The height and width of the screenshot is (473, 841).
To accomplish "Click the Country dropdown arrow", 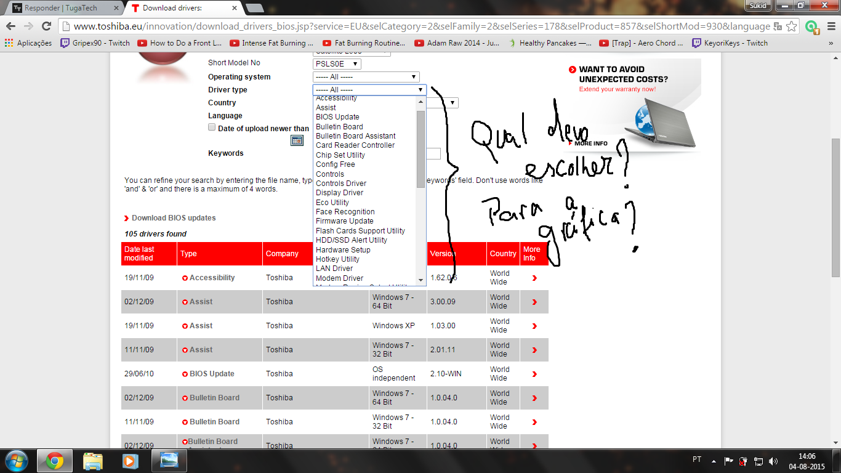I will (454, 103).
